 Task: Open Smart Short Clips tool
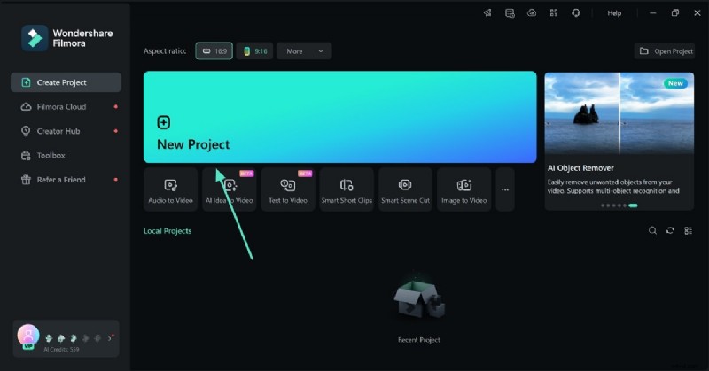pyautogui.click(x=347, y=189)
